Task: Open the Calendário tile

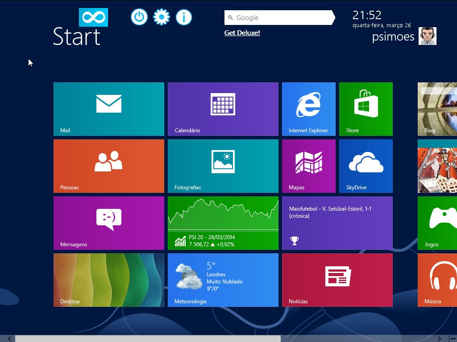Action: tap(223, 109)
